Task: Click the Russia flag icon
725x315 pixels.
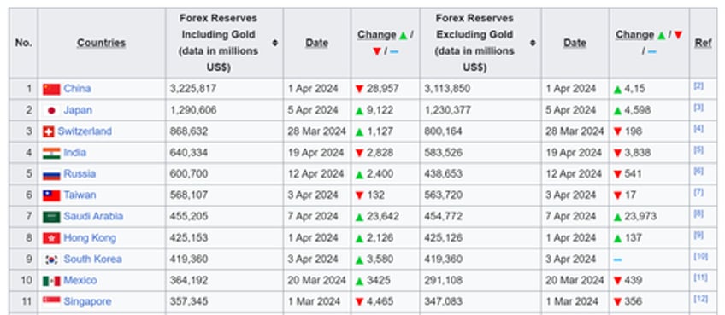Action: 51,175
